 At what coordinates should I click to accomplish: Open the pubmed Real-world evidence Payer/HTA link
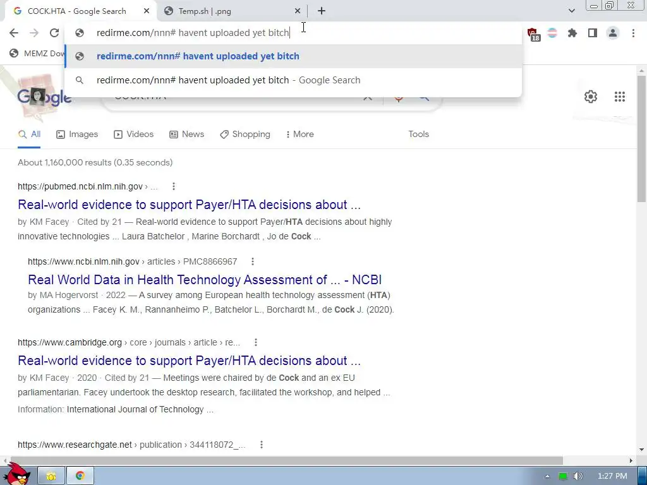click(189, 205)
